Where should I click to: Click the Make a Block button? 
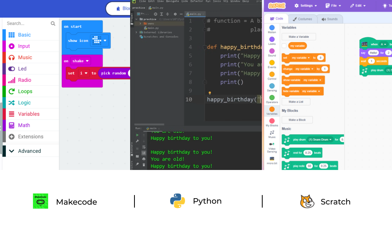297,120
